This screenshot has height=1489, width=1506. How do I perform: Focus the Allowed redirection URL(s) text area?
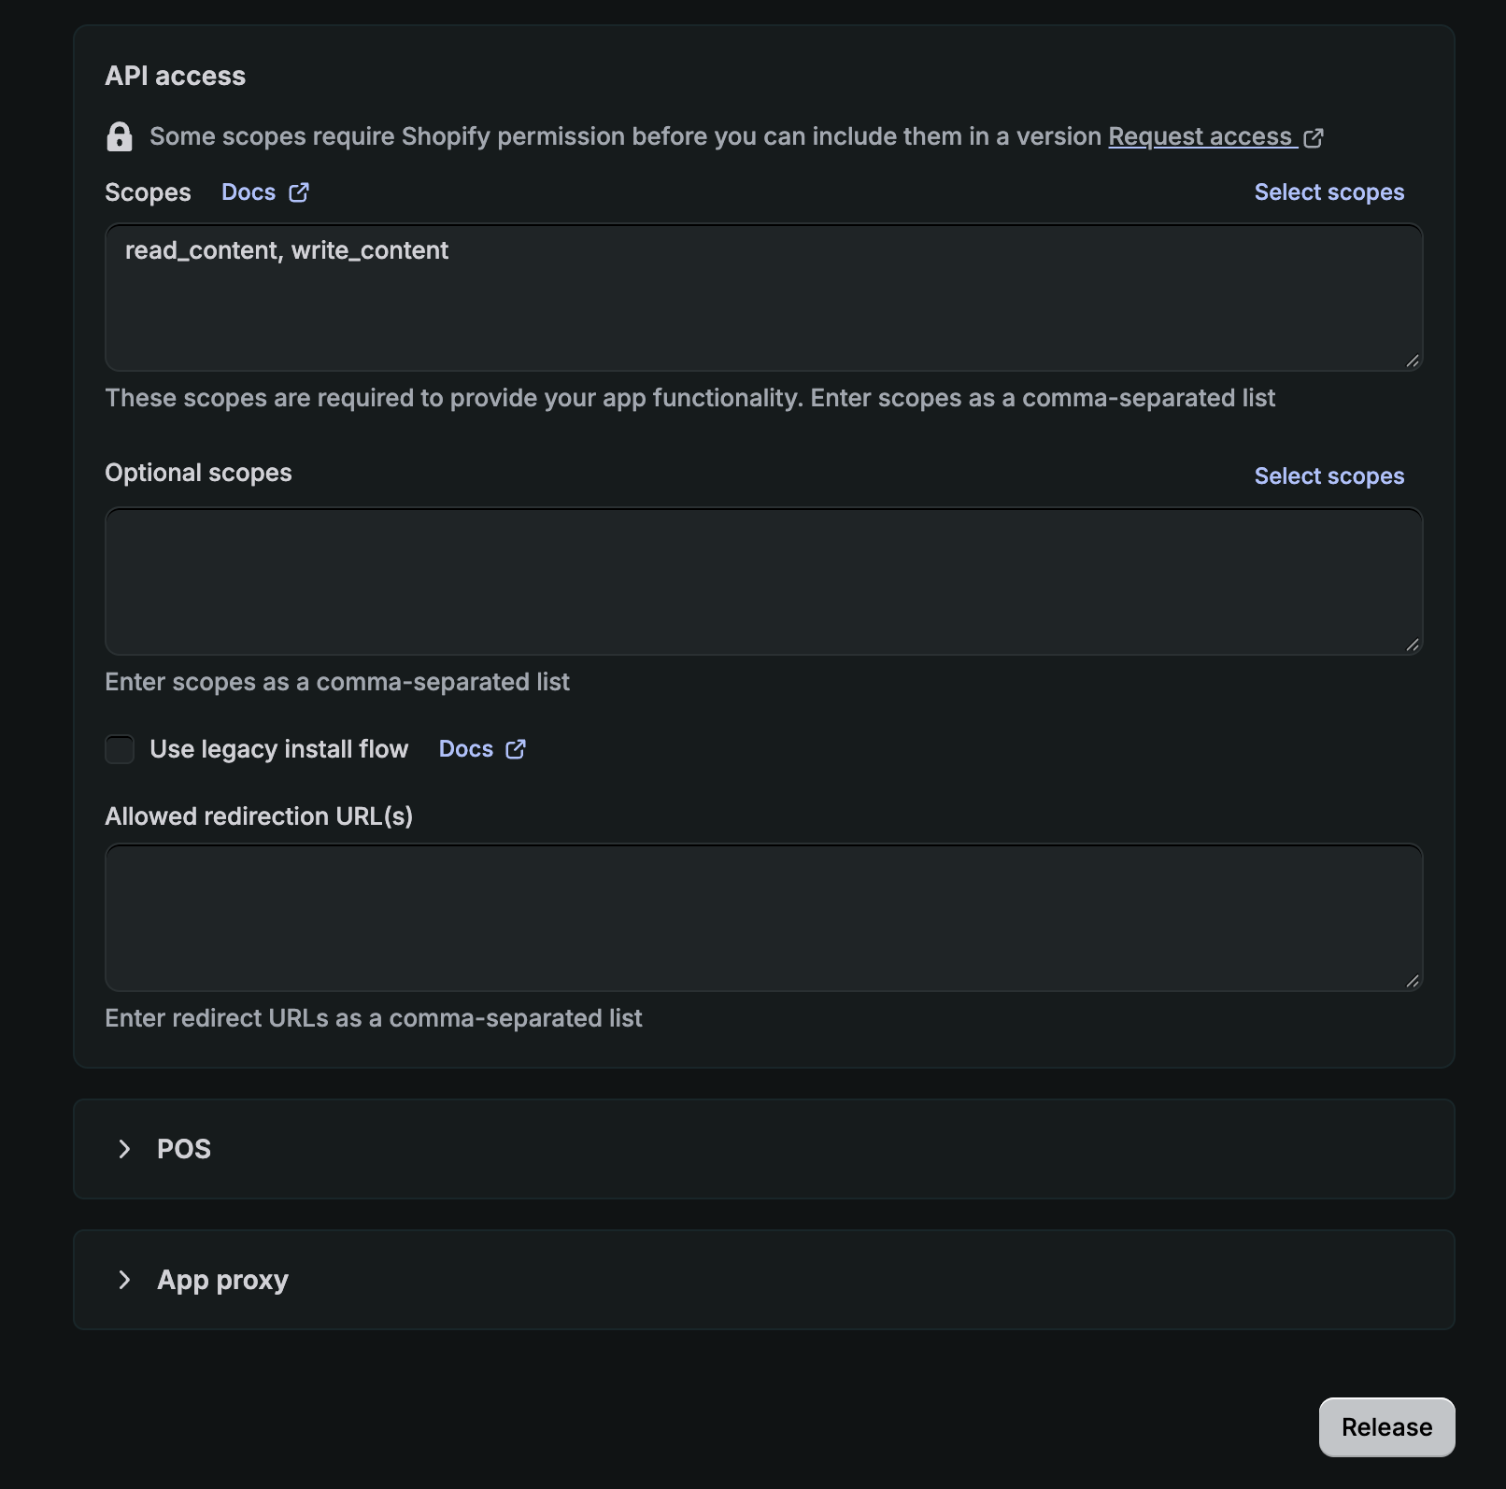[763, 917]
